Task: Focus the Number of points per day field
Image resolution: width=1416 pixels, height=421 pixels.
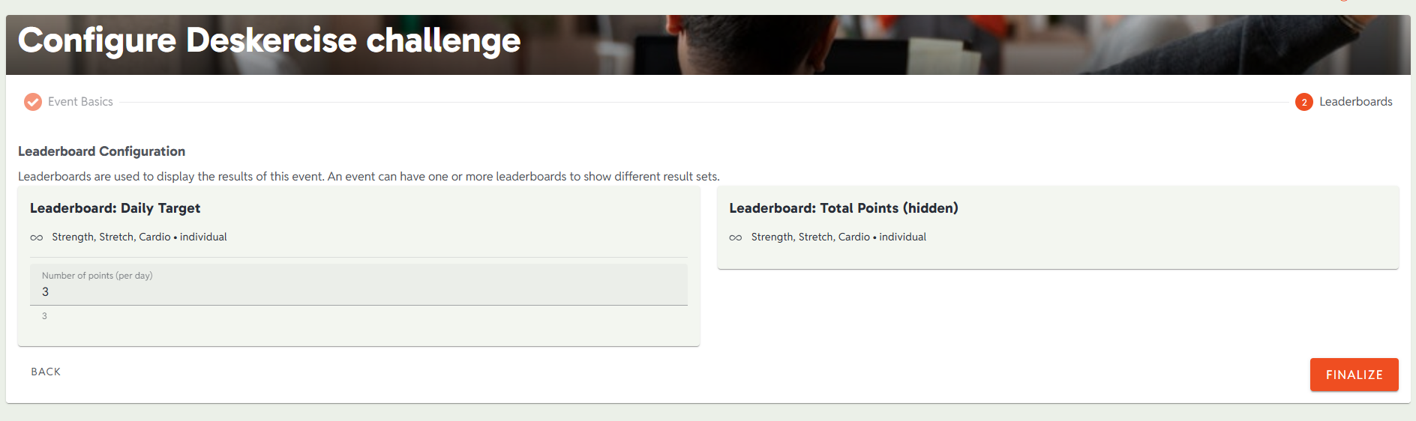Action: tap(358, 285)
